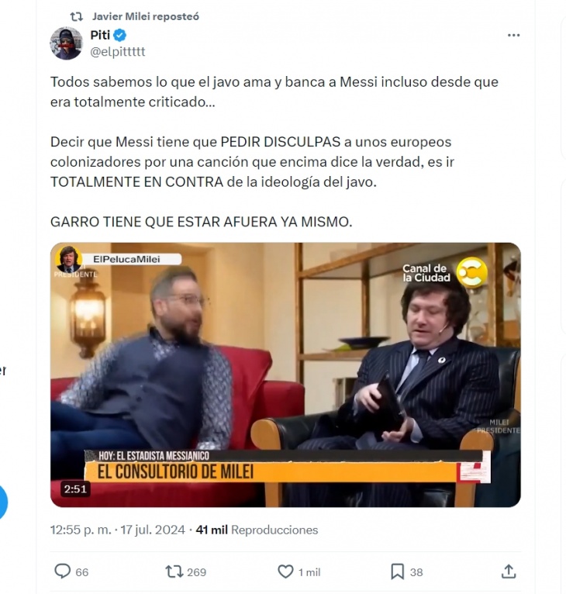Click the repost arrows icon

coord(174,572)
